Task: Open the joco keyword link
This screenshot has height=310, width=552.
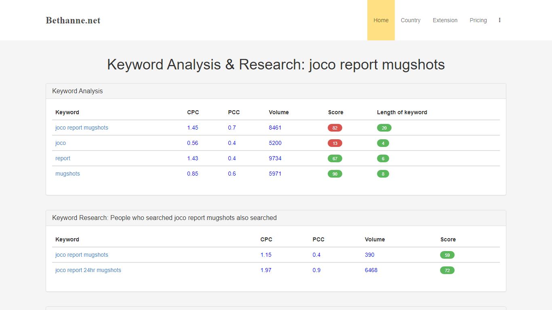Action: pyautogui.click(x=61, y=143)
